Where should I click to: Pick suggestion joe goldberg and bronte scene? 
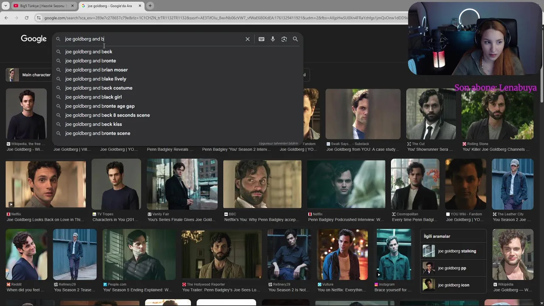[178, 133]
